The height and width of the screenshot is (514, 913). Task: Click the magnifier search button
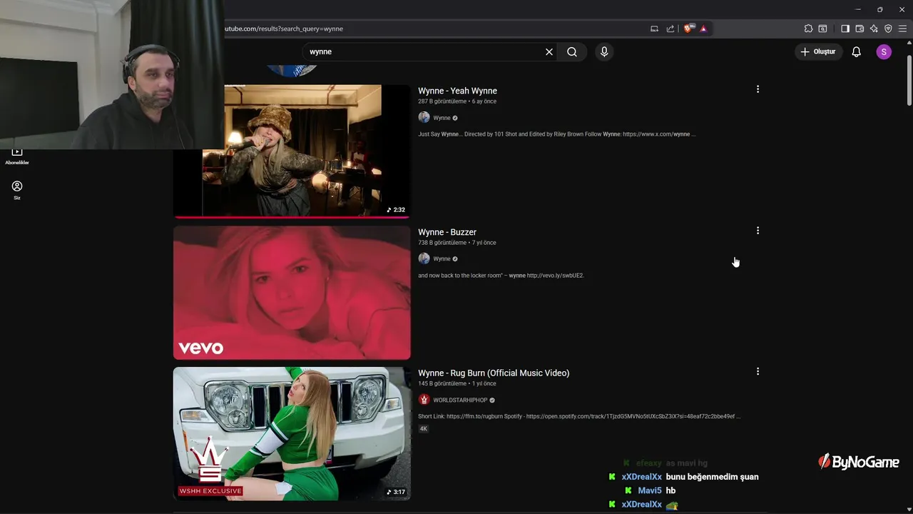(x=572, y=51)
